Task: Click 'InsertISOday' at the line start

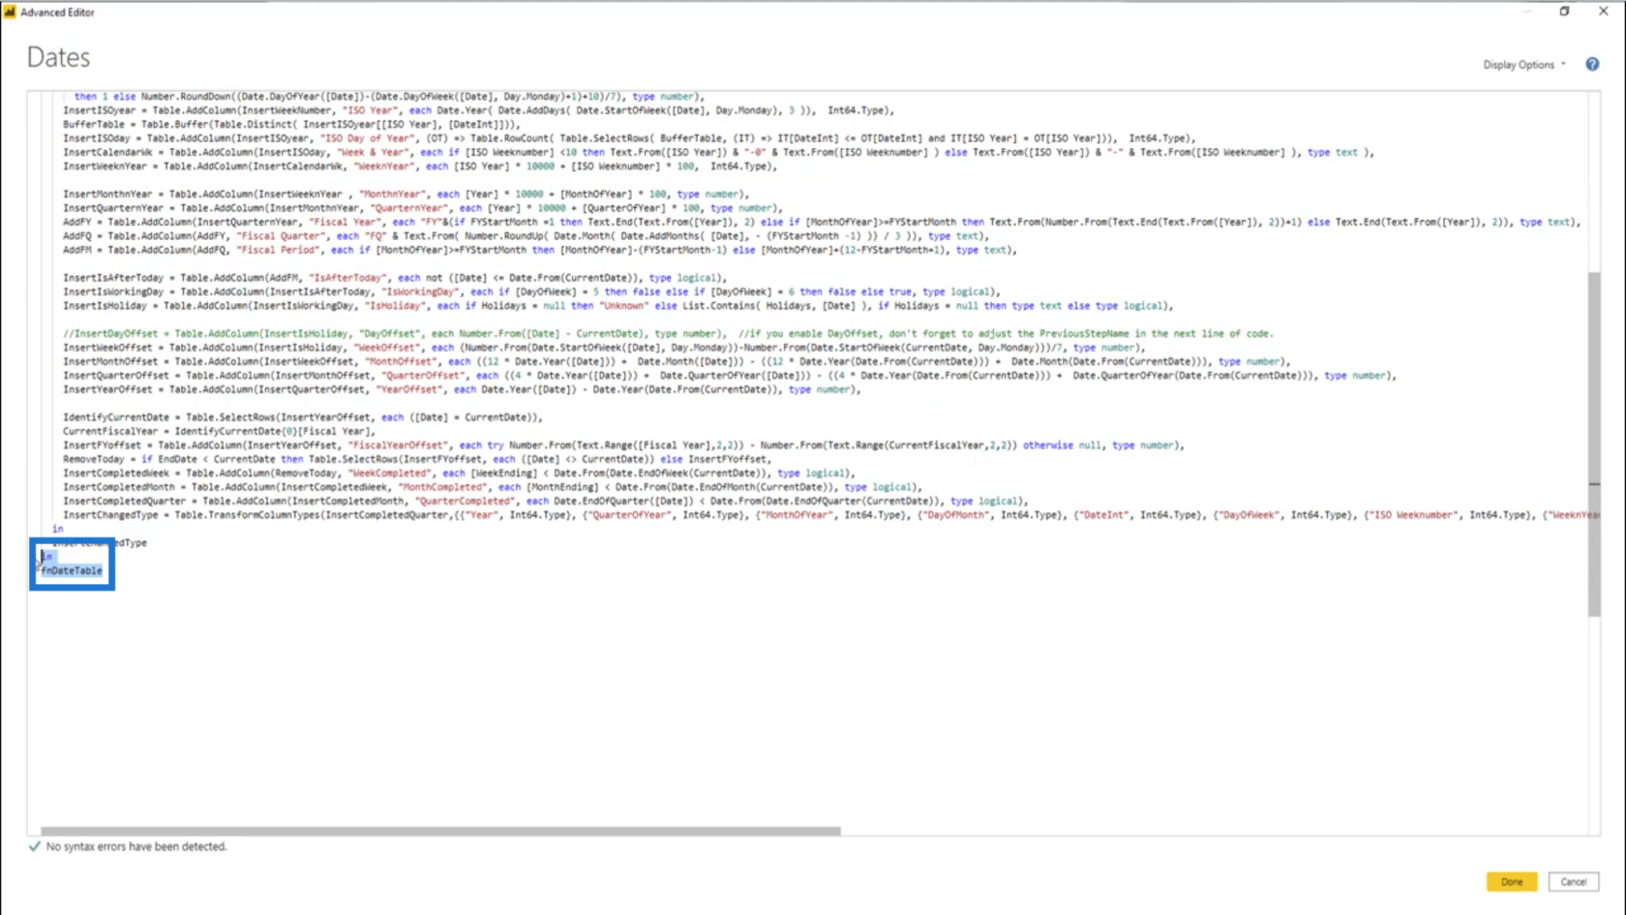Action: [97, 138]
